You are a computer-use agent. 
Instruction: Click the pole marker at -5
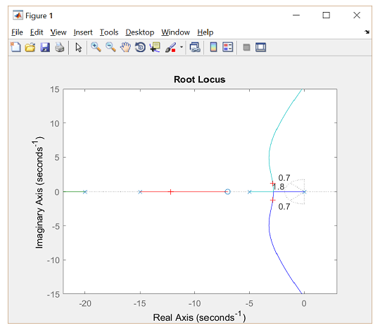pyautogui.click(x=250, y=191)
